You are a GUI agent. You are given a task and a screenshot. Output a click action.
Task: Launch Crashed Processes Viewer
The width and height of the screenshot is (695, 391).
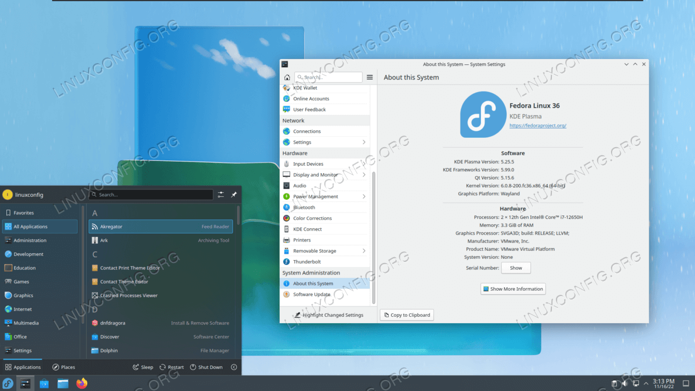pos(160,295)
